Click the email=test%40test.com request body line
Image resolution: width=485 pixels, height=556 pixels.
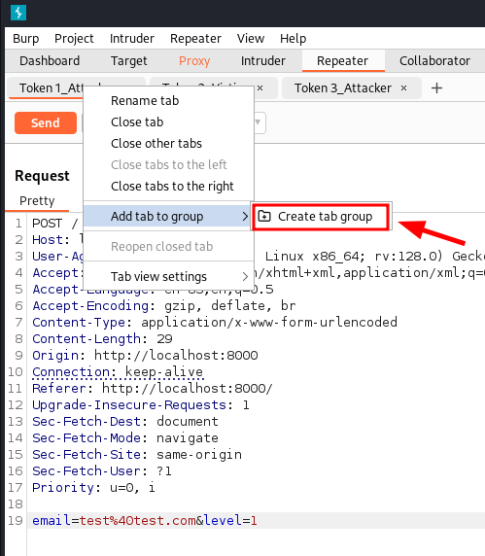click(x=145, y=521)
